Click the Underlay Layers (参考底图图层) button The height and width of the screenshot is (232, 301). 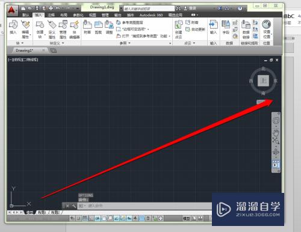coord(130,22)
